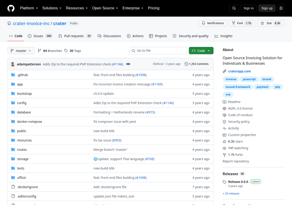Expand the Solutions menu
Screen dimensions: 292x205
52,8
